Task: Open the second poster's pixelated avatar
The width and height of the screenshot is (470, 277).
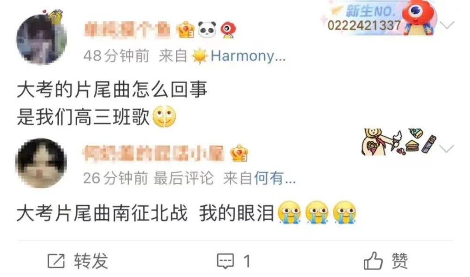Action: click(41, 163)
